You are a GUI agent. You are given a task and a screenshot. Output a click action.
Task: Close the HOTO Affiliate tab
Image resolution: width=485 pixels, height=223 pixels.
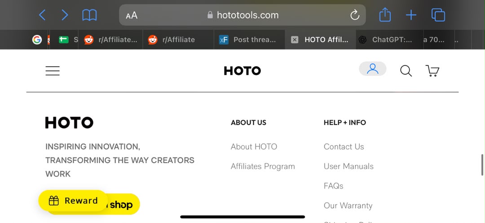coord(295,39)
